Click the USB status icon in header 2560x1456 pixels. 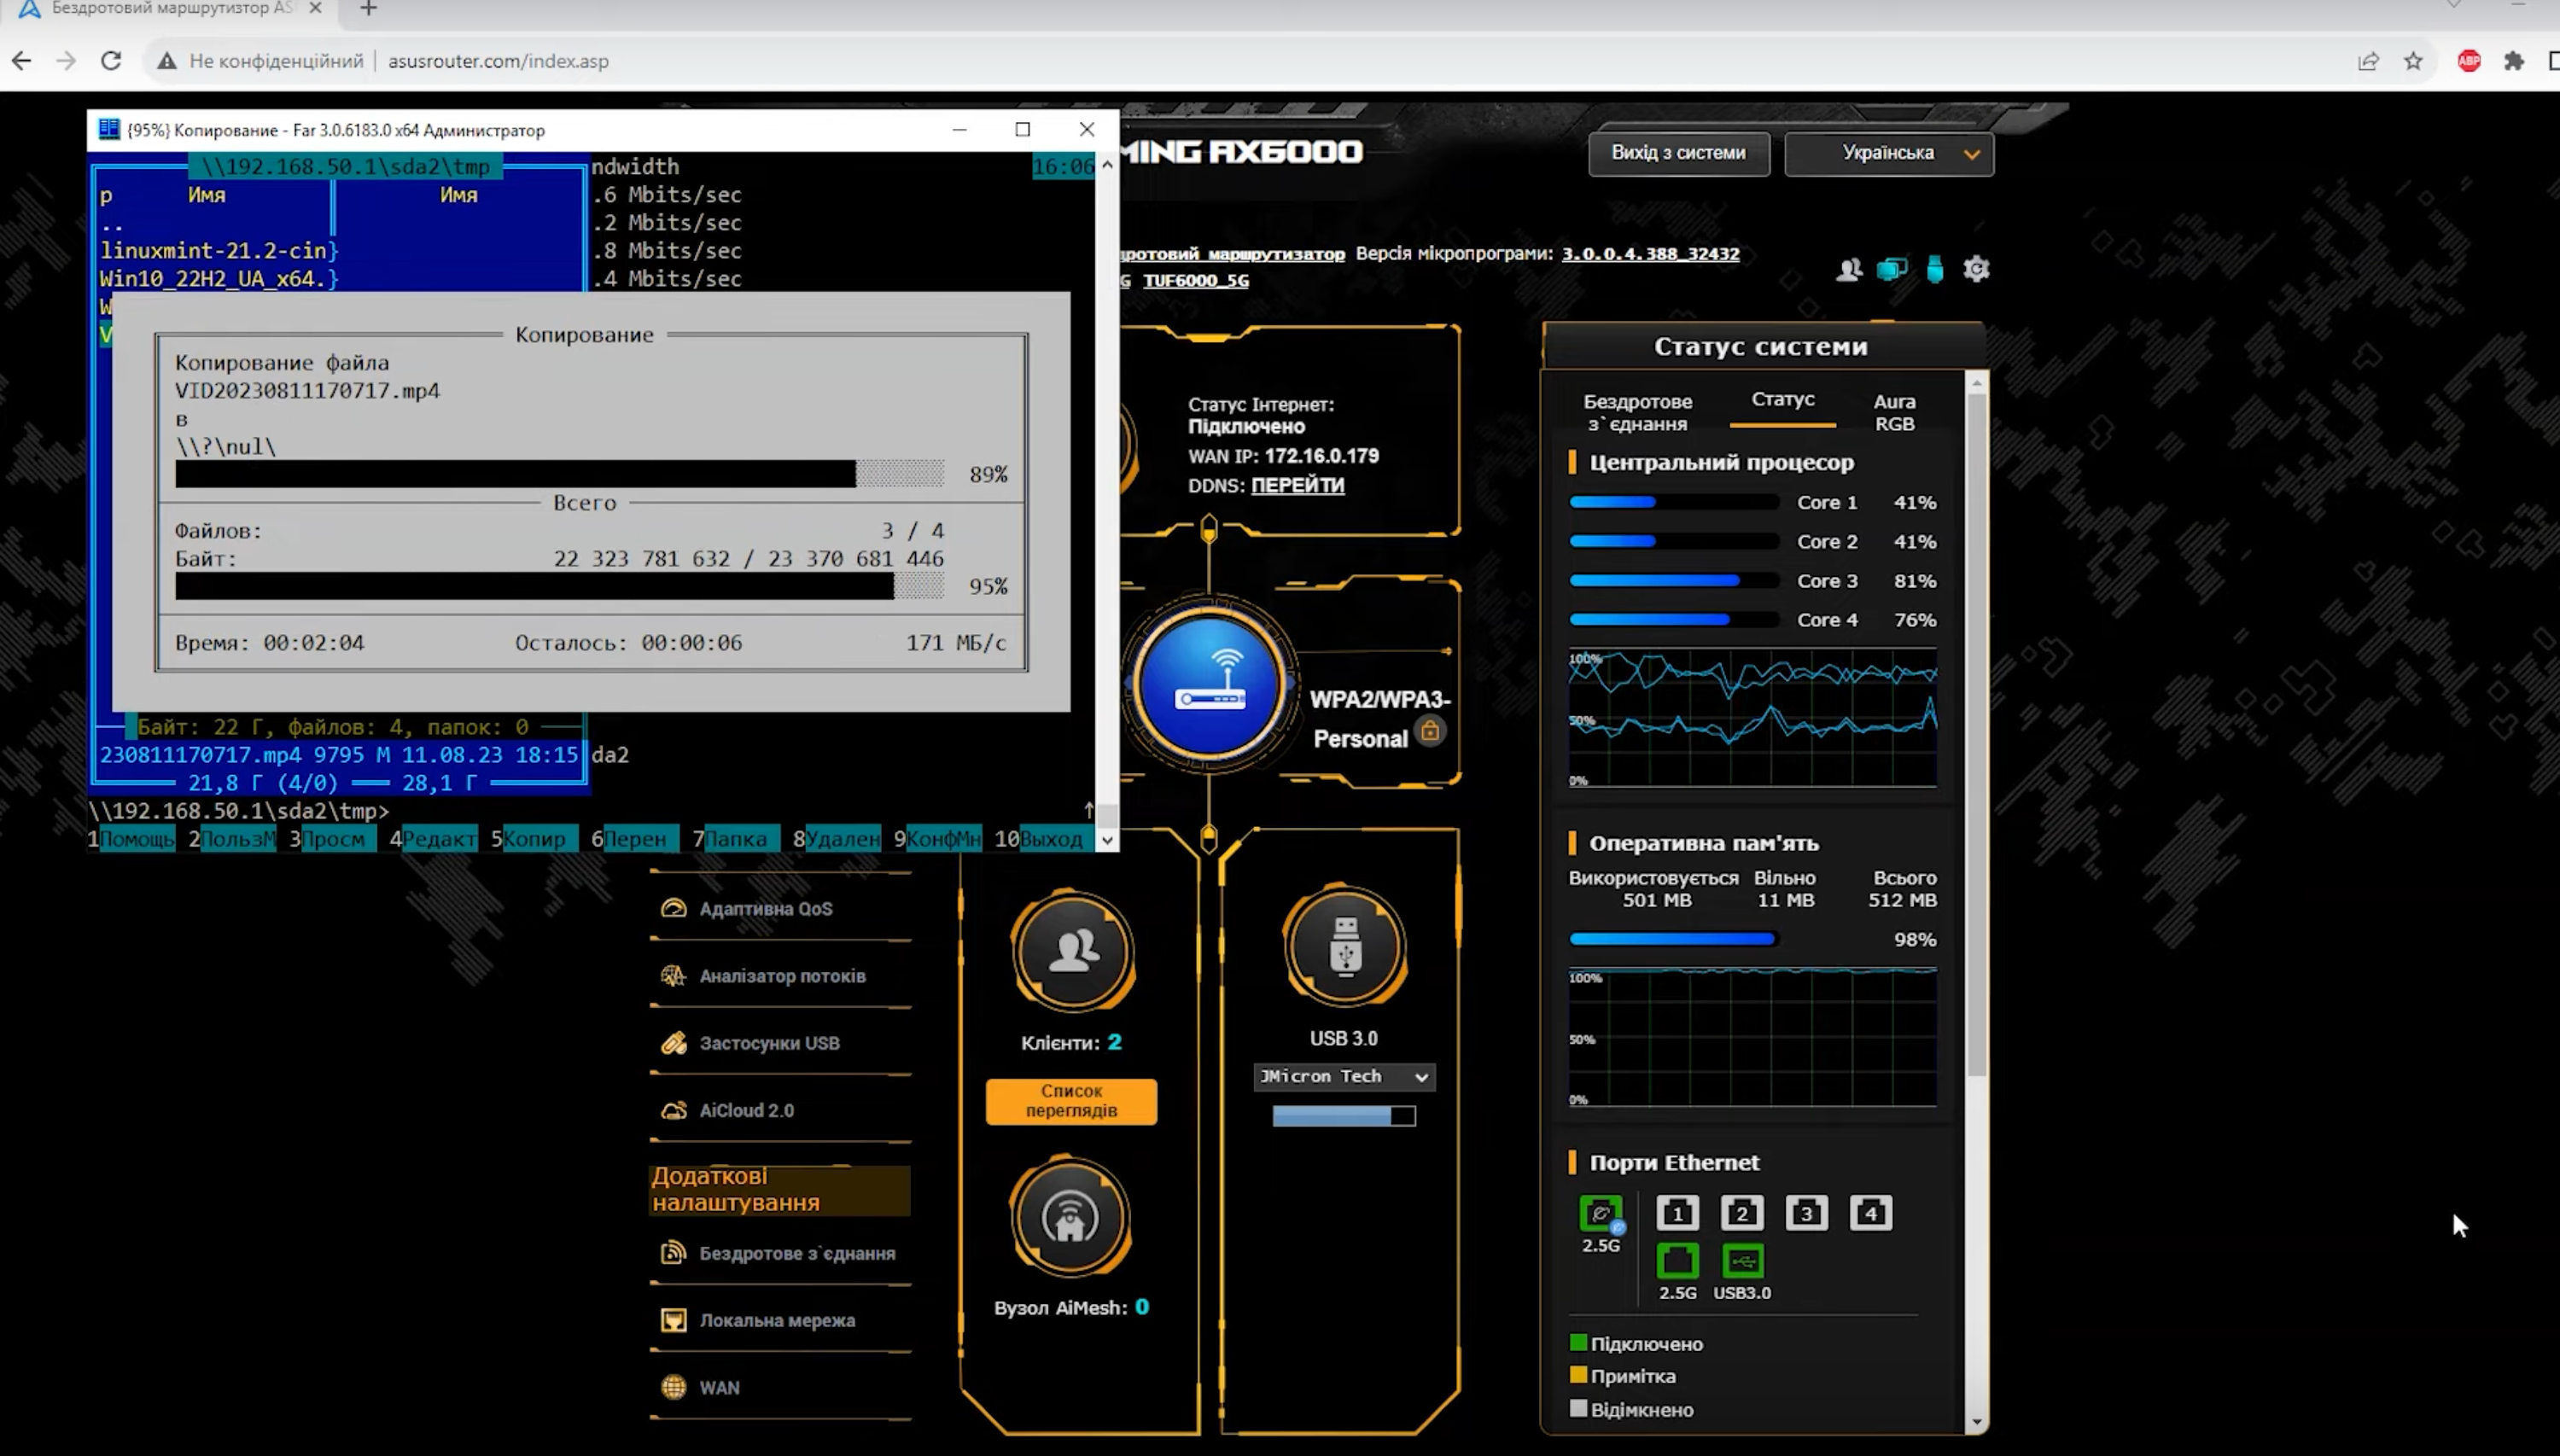(1935, 269)
